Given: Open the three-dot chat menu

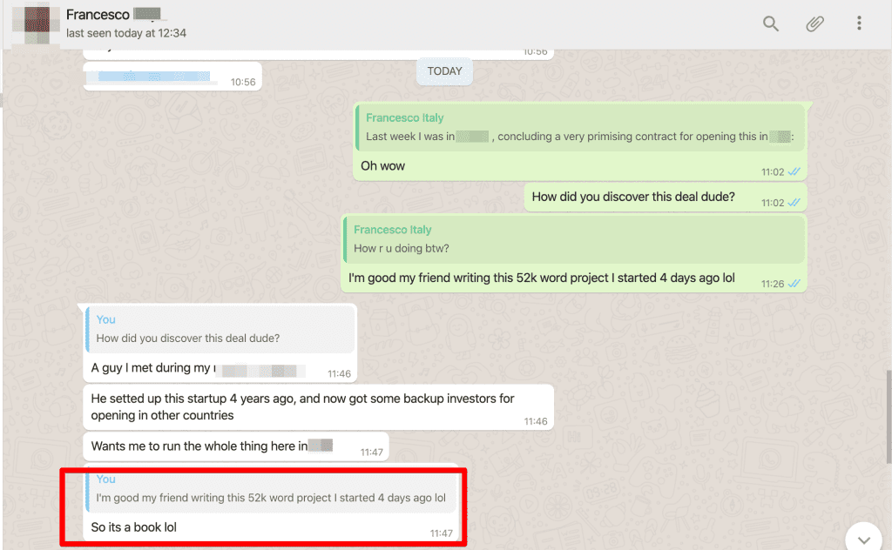Looking at the screenshot, I should 859,23.
